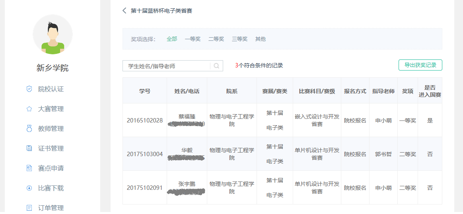463x214 pixels.
Task: Click the 大赛管理 star icon
Action: point(29,109)
